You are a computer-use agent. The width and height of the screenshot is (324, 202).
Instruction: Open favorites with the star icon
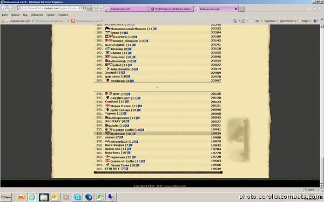click(x=315, y=9)
